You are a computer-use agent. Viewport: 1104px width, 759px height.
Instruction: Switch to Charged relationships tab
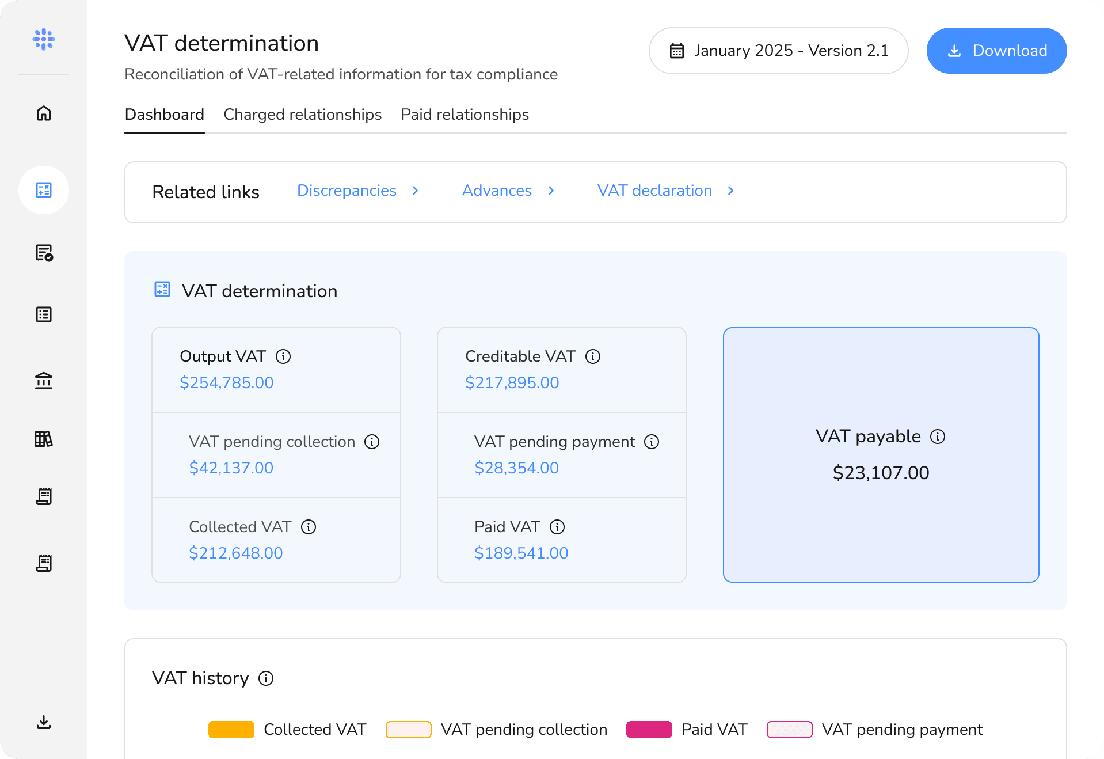tap(302, 115)
